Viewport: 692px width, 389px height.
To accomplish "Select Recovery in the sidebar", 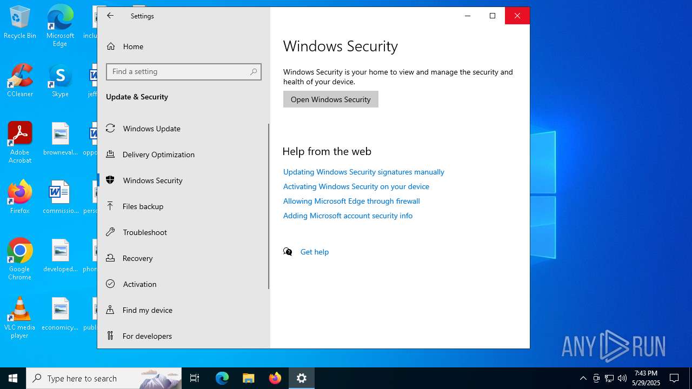I will [x=183, y=258].
